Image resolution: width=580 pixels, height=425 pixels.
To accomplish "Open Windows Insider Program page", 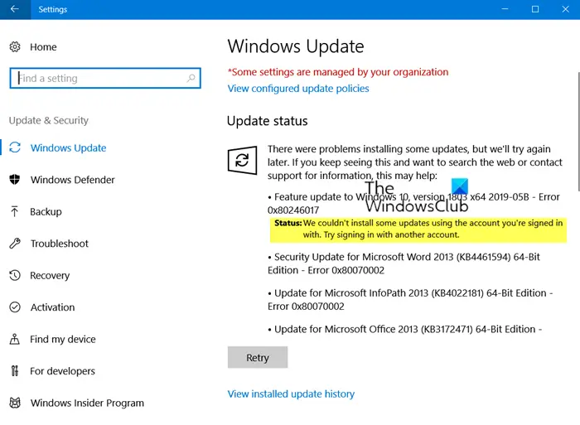I will click(87, 403).
